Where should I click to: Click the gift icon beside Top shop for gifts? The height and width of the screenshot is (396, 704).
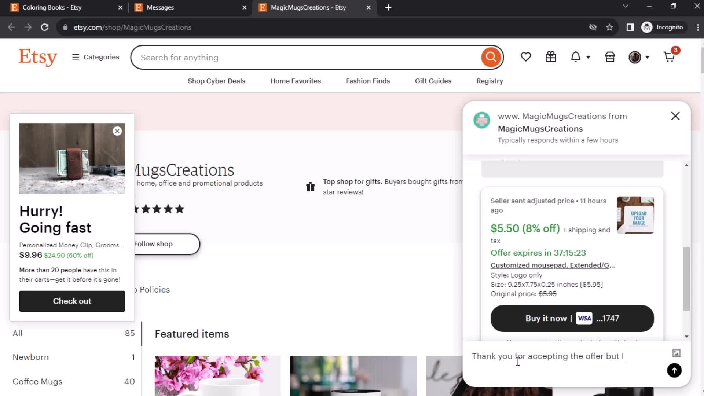pyautogui.click(x=310, y=187)
